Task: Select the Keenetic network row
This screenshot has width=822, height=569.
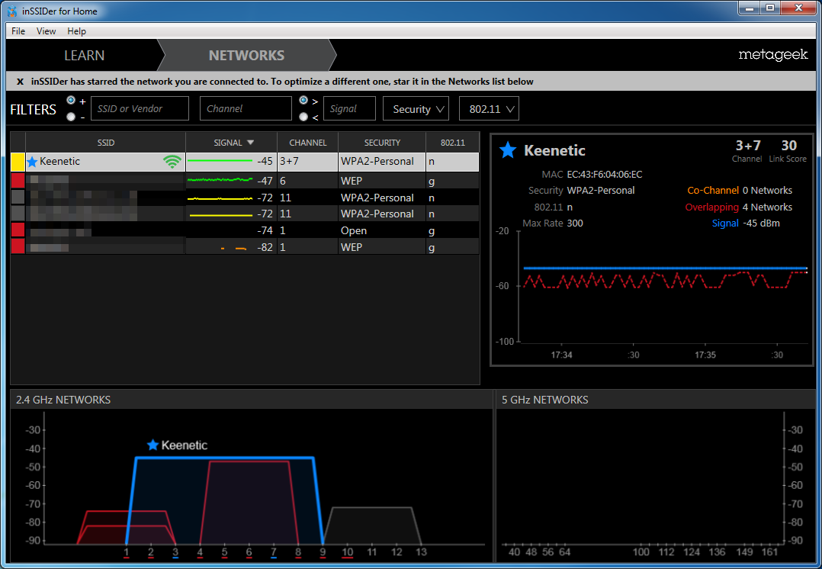Action: (x=245, y=162)
